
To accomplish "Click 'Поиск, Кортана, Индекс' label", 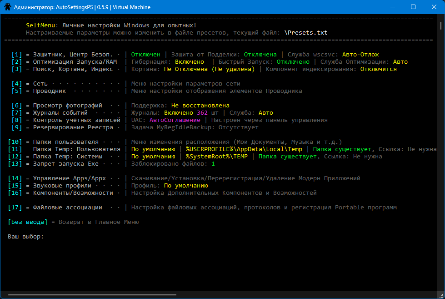I will (x=73, y=69).
